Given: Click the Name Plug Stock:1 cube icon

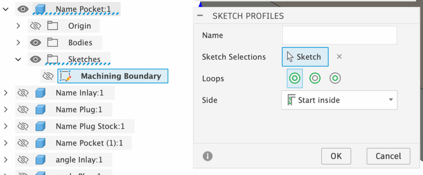Looking at the screenshot, I should [40, 126].
